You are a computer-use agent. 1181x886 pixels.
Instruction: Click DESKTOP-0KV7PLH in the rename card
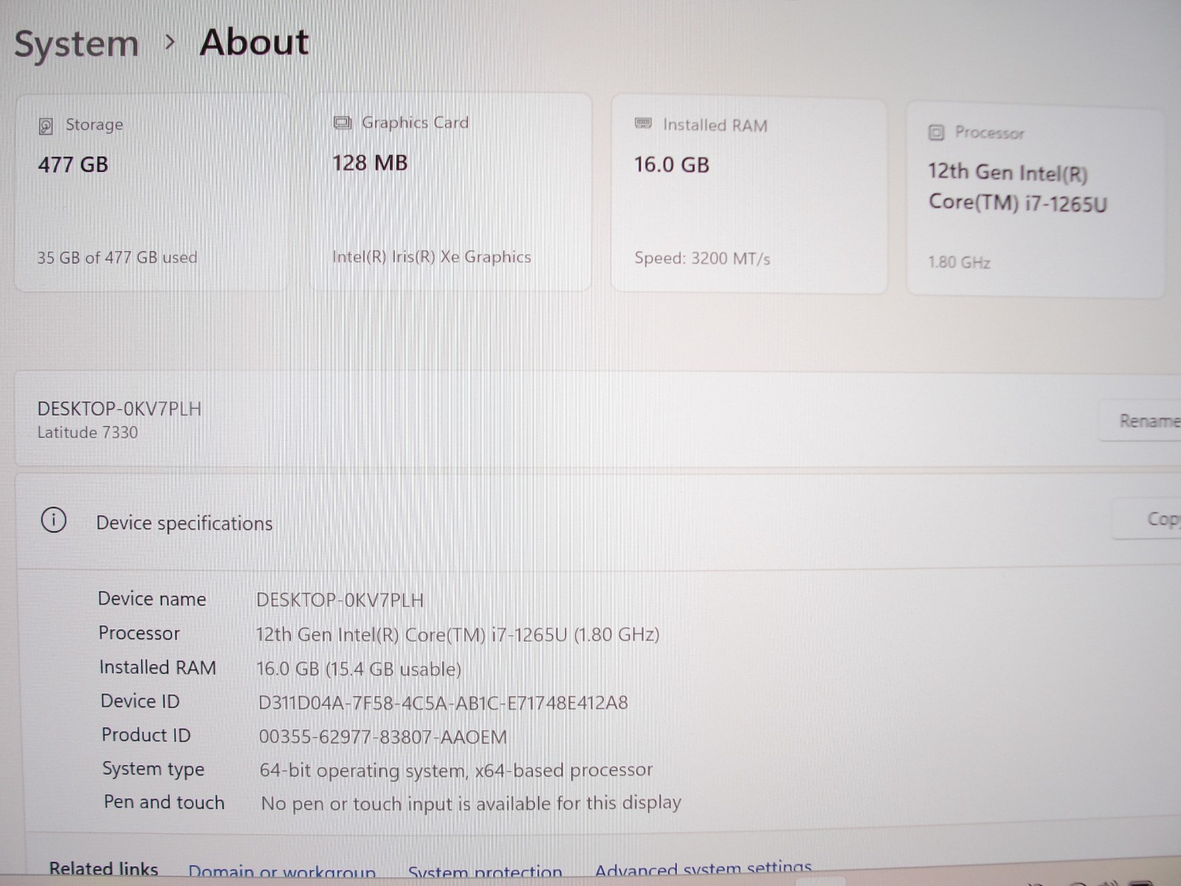click(120, 409)
